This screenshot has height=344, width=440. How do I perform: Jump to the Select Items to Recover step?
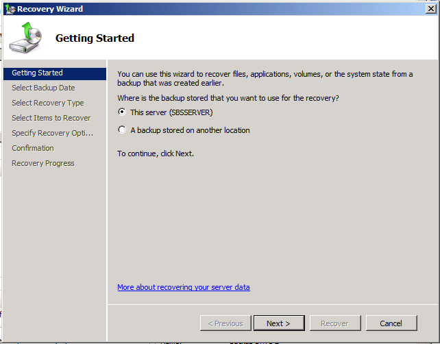[x=51, y=118]
